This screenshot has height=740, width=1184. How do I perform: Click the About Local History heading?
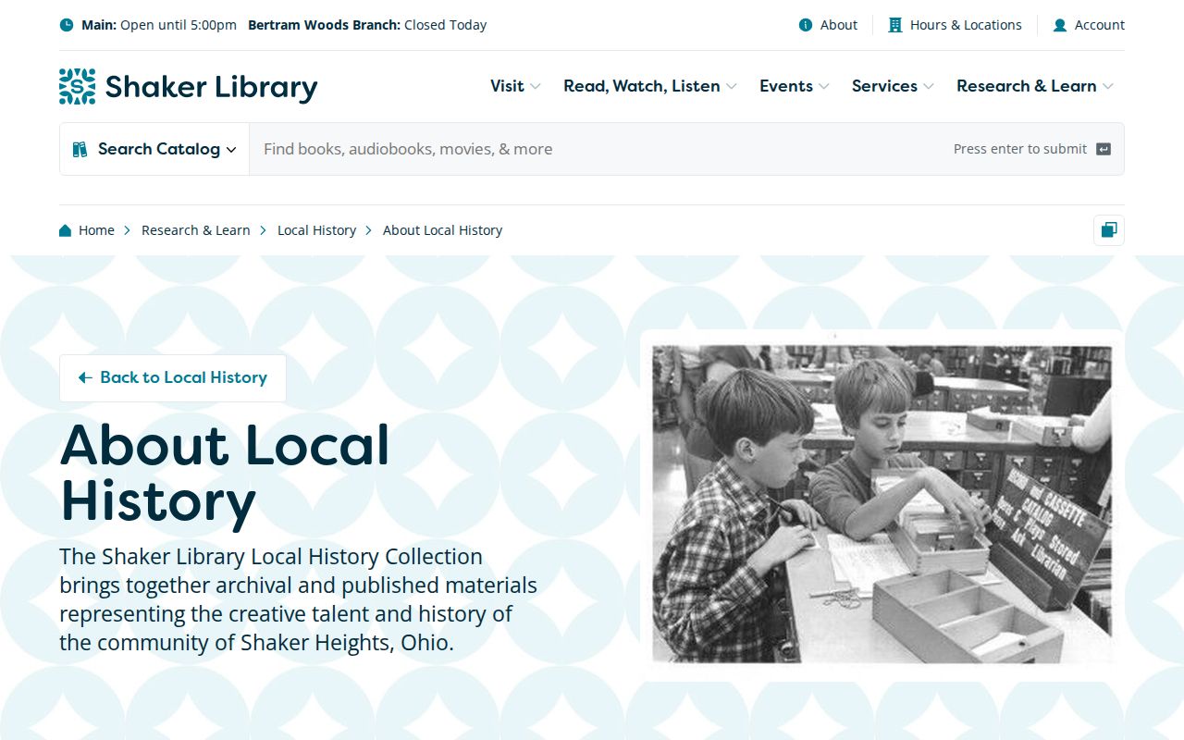225,474
